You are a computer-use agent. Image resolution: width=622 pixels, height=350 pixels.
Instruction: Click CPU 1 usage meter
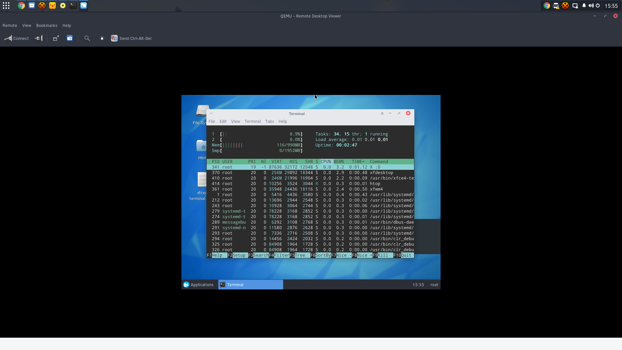257,134
